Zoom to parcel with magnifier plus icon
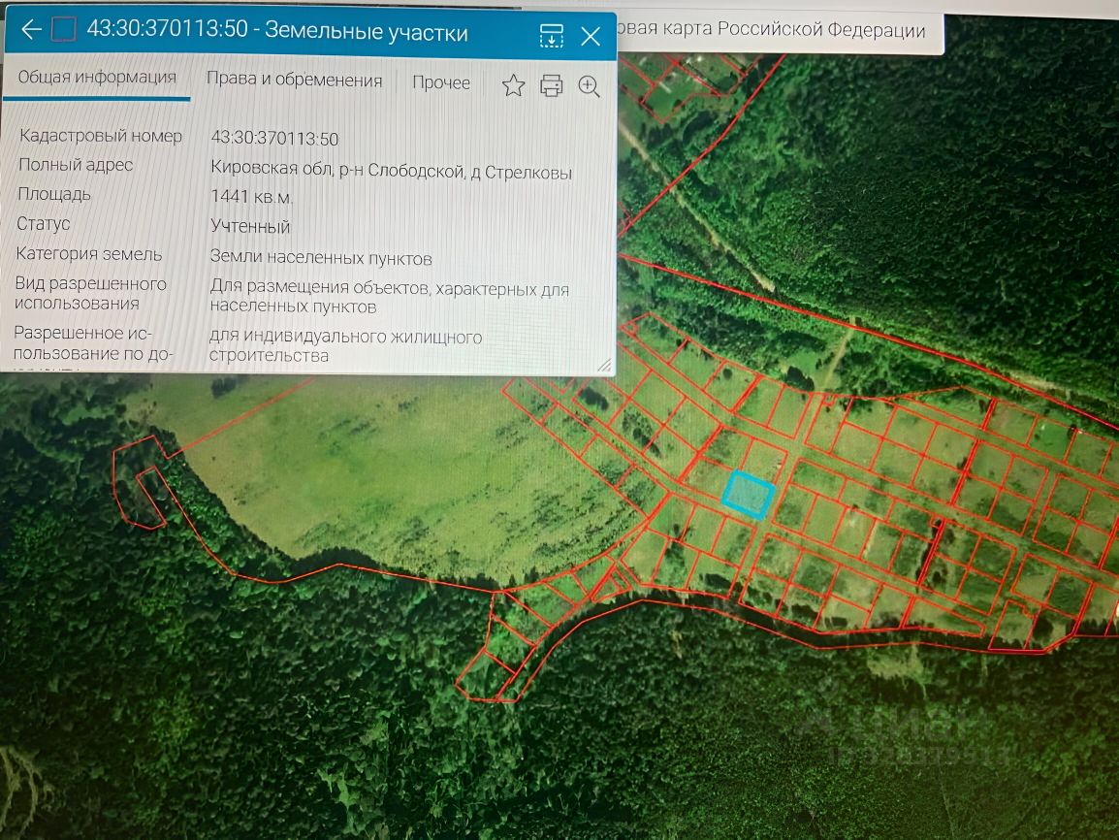The image size is (1119, 840). (x=589, y=86)
